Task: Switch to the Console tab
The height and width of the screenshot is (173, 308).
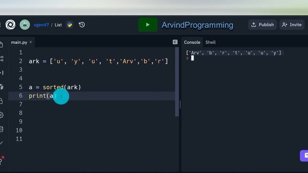Action: pyautogui.click(x=192, y=42)
